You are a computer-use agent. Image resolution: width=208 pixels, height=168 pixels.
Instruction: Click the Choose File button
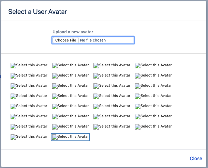tap(66, 40)
